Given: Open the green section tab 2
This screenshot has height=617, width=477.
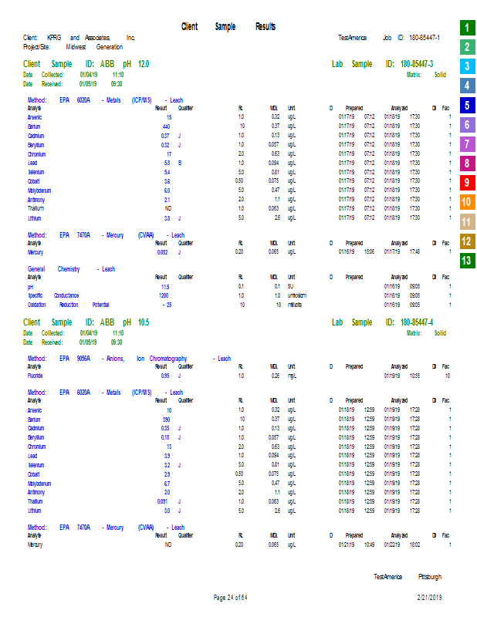Looking at the screenshot, I should [x=467, y=47].
